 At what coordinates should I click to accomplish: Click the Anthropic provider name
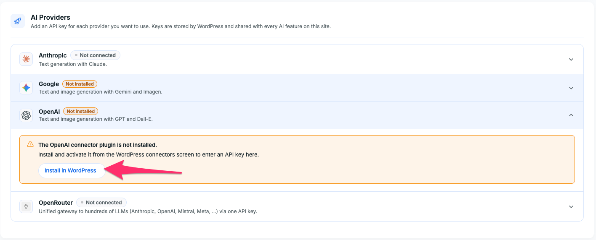coord(53,55)
